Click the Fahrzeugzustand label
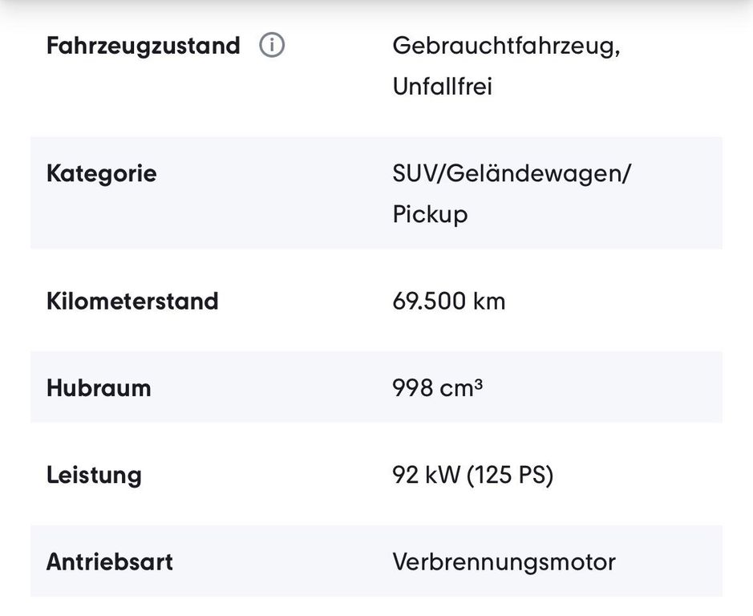The height and width of the screenshot is (616, 753). pyautogui.click(x=143, y=46)
